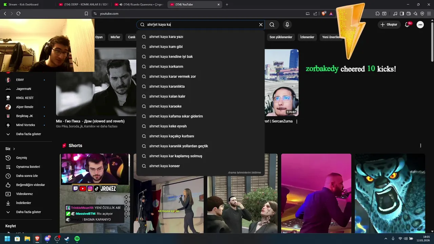The image size is (434, 244).
Task: Open Brave playlist music note icon
Action: click(395, 14)
